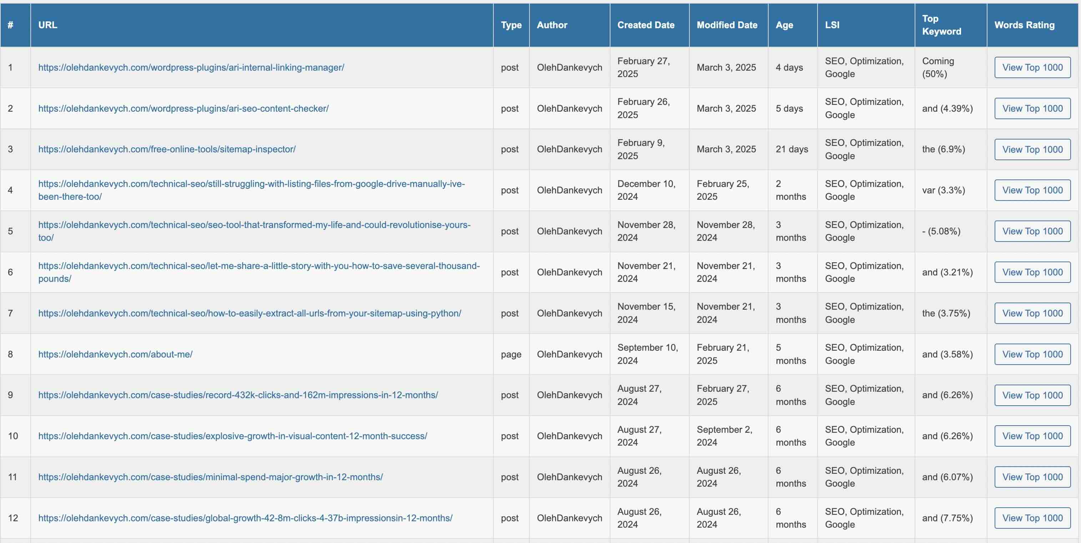Screen dimensions: 1081x543
Task: Click the '21 days' age cell
Action: click(792, 149)
